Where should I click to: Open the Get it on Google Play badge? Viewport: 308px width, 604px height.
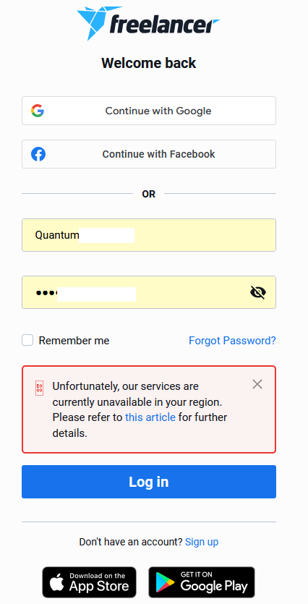[202, 582]
